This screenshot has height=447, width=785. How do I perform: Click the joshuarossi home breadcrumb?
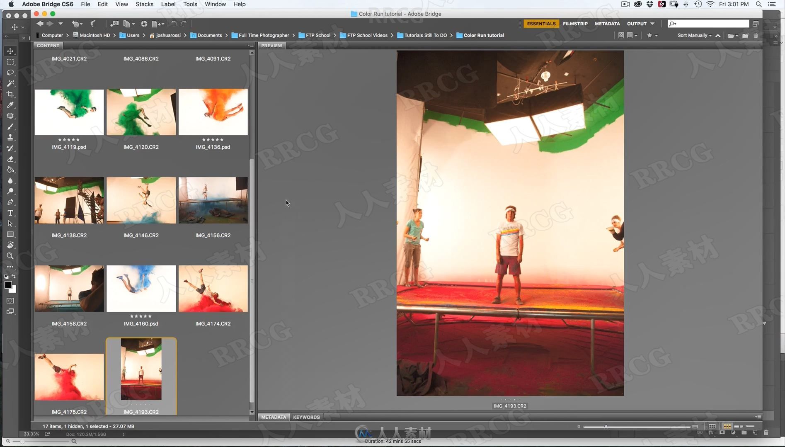point(165,35)
